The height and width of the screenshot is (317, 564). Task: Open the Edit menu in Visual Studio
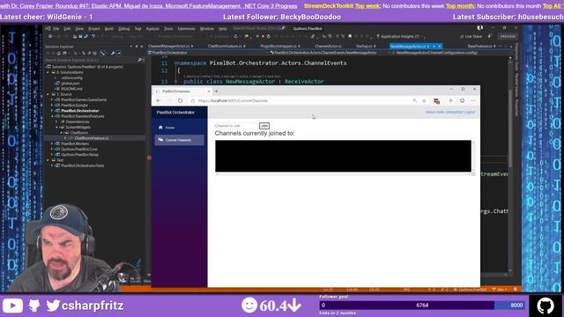click(67, 28)
